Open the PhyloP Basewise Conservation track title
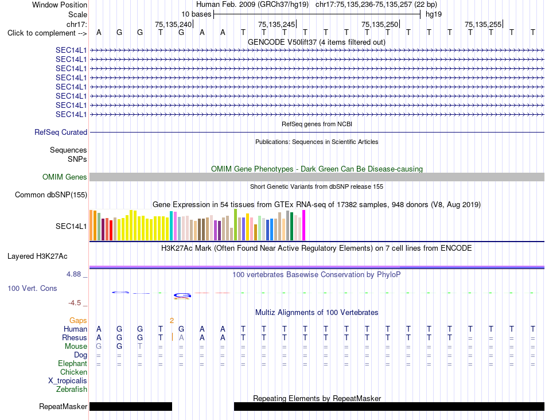This screenshot has height=420, width=545. pos(317,275)
